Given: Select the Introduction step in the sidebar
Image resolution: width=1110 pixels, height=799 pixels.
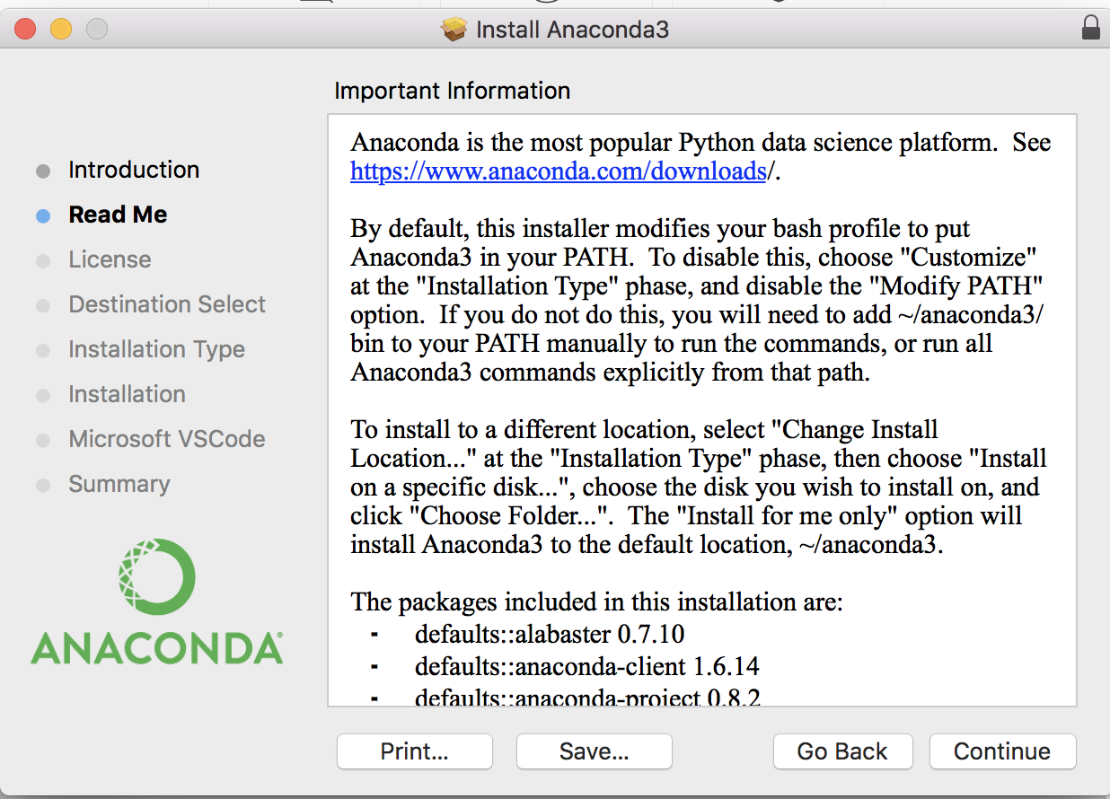Looking at the screenshot, I should tap(134, 170).
